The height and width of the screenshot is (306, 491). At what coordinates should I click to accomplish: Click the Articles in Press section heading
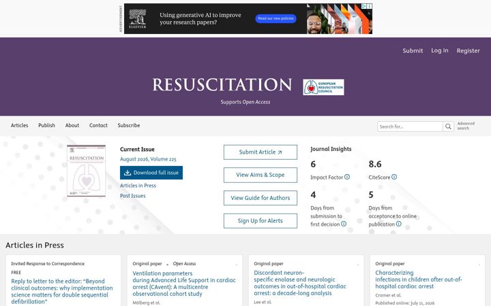pyautogui.click(x=35, y=245)
